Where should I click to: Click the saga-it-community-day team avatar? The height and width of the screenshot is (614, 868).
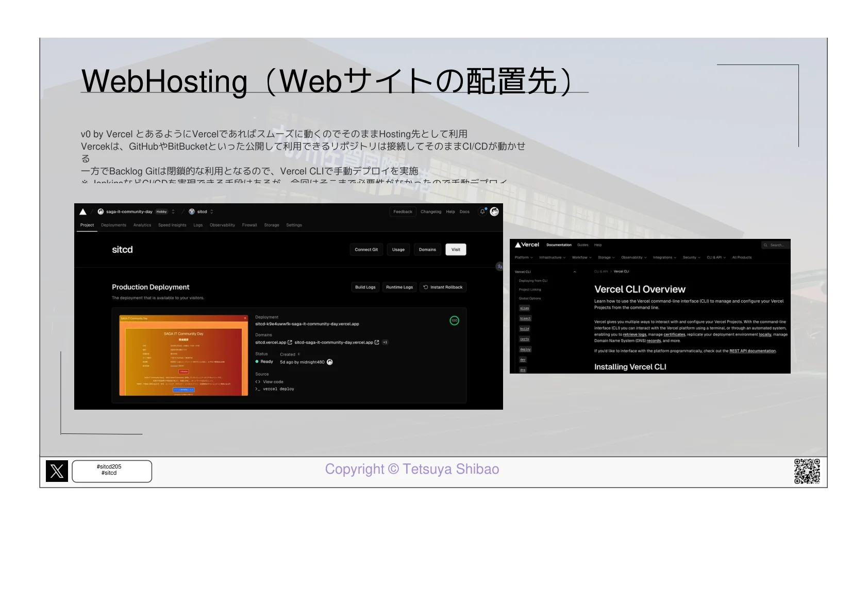click(101, 212)
